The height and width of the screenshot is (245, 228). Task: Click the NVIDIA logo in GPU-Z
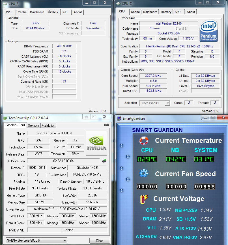(96, 143)
